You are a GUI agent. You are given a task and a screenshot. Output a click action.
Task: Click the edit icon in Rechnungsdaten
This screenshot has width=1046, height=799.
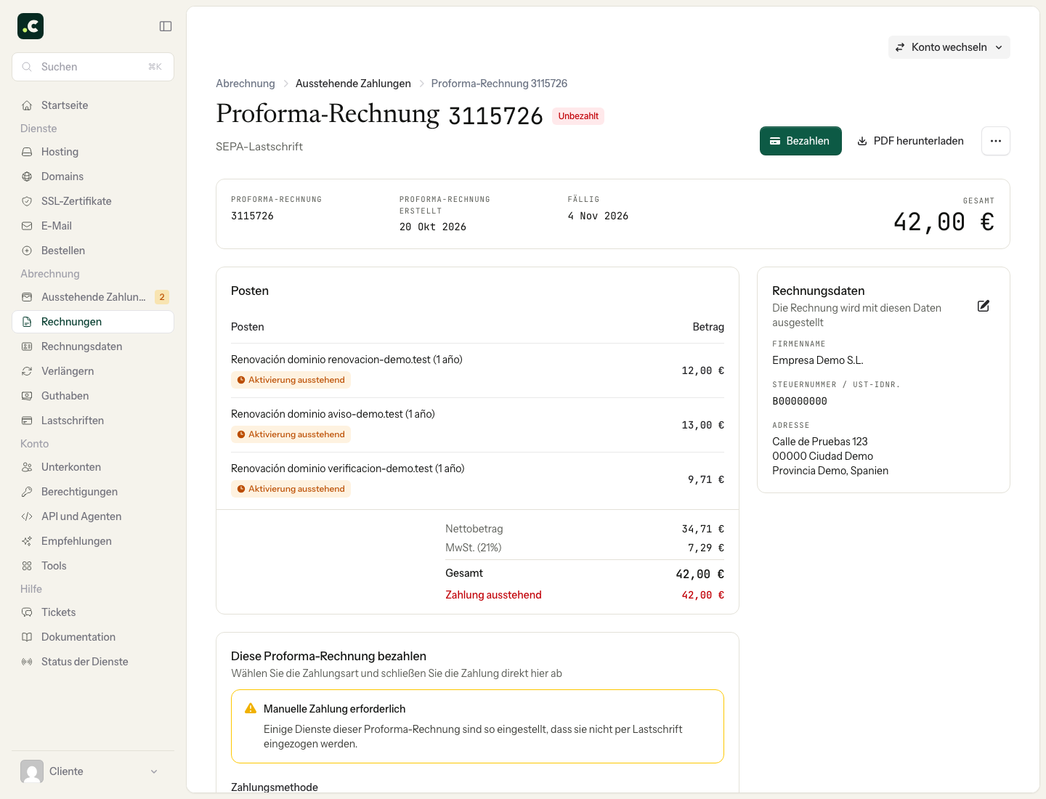(x=984, y=306)
